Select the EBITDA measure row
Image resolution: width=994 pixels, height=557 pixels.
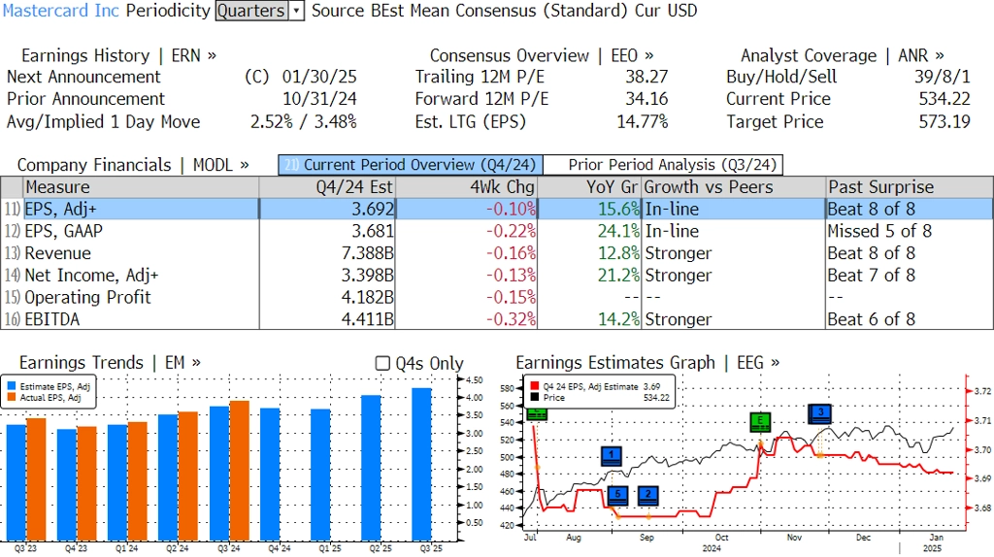[497, 319]
